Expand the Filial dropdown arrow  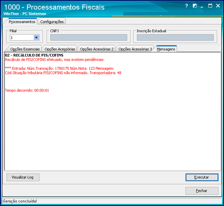[x=36, y=38]
